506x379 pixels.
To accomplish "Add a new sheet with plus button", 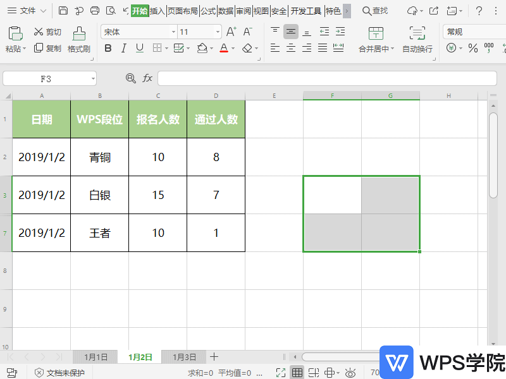I will (x=214, y=357).
